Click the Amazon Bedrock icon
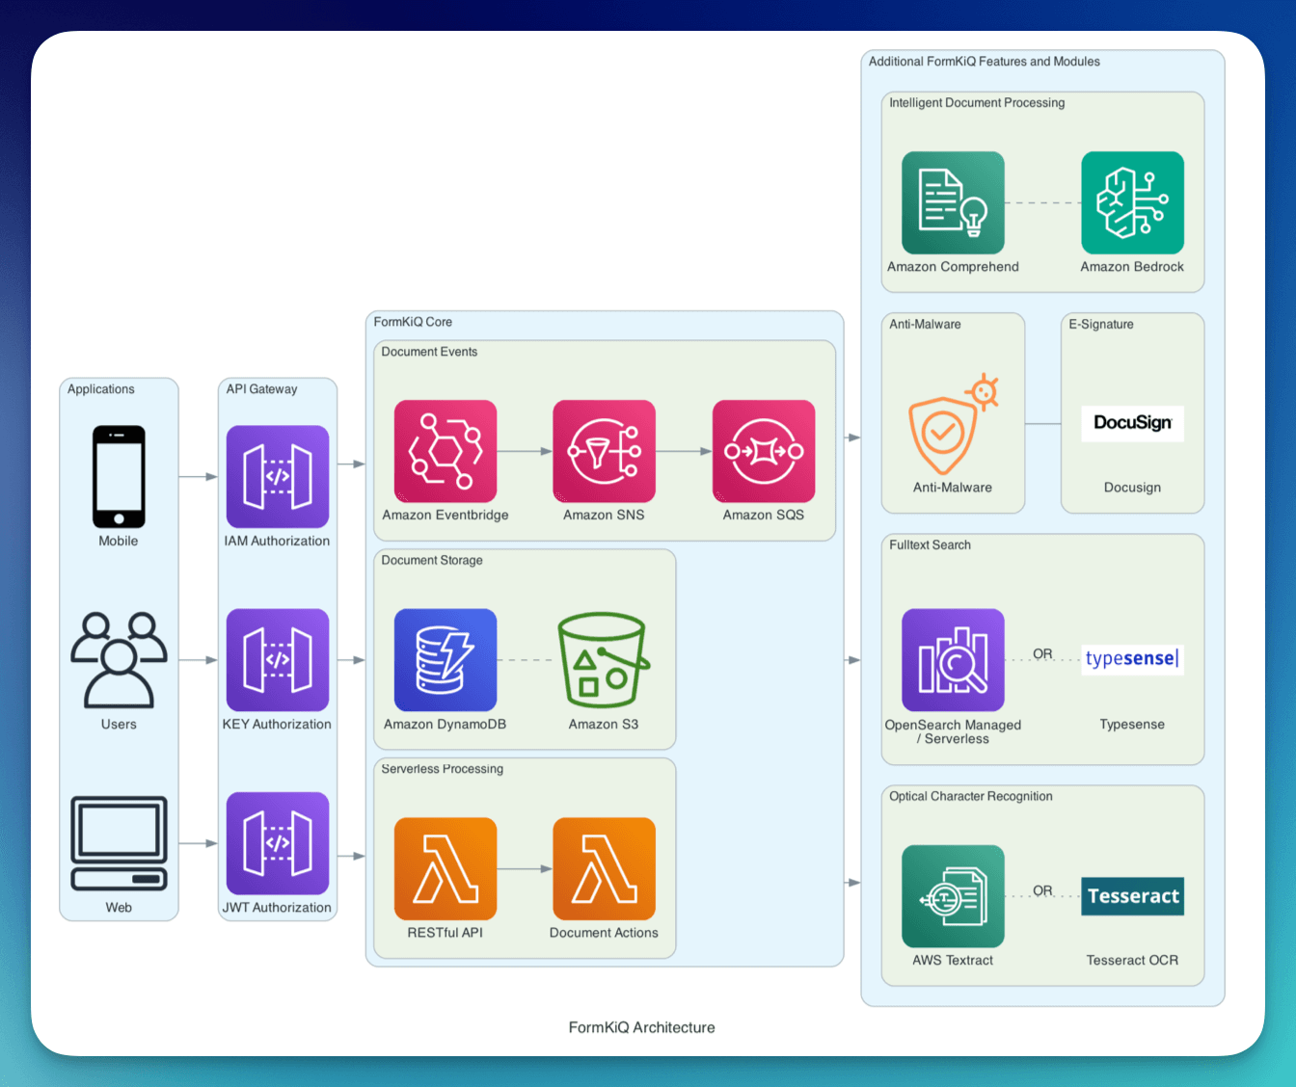1296x1087 pixels. 1132,202
